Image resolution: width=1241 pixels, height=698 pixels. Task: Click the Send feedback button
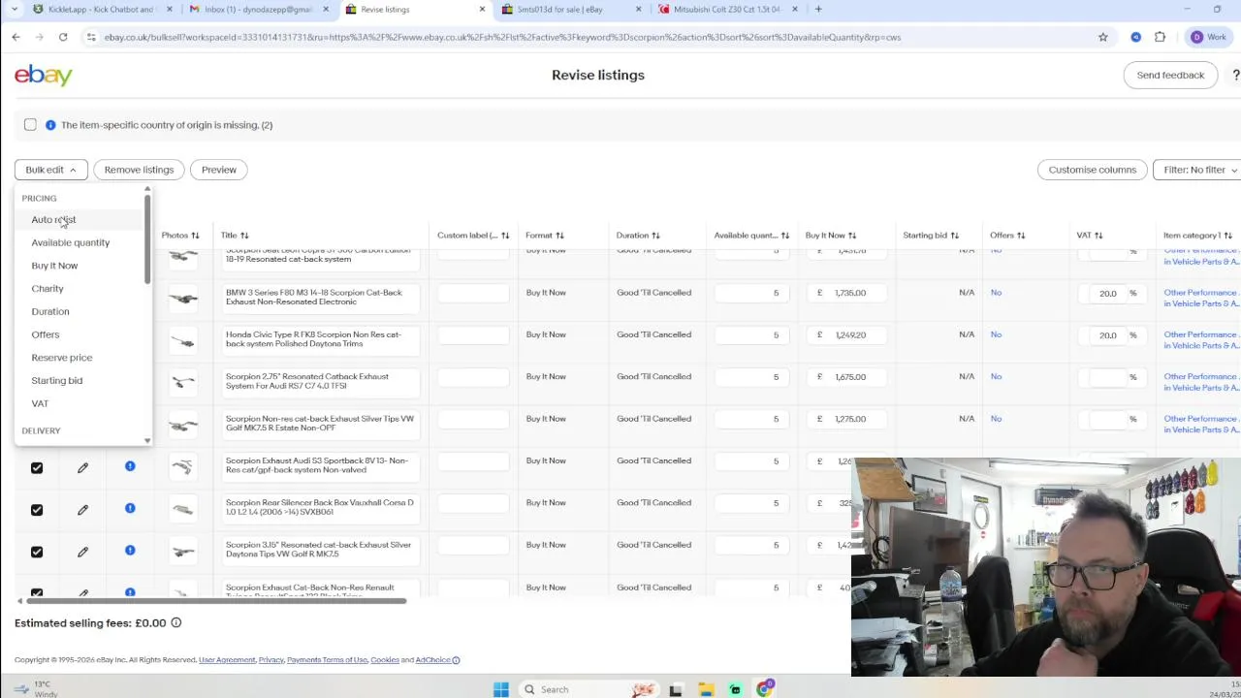tap(1170, 76)
